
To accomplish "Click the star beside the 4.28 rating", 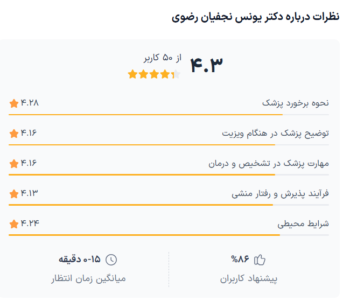I will pos(14,103).
